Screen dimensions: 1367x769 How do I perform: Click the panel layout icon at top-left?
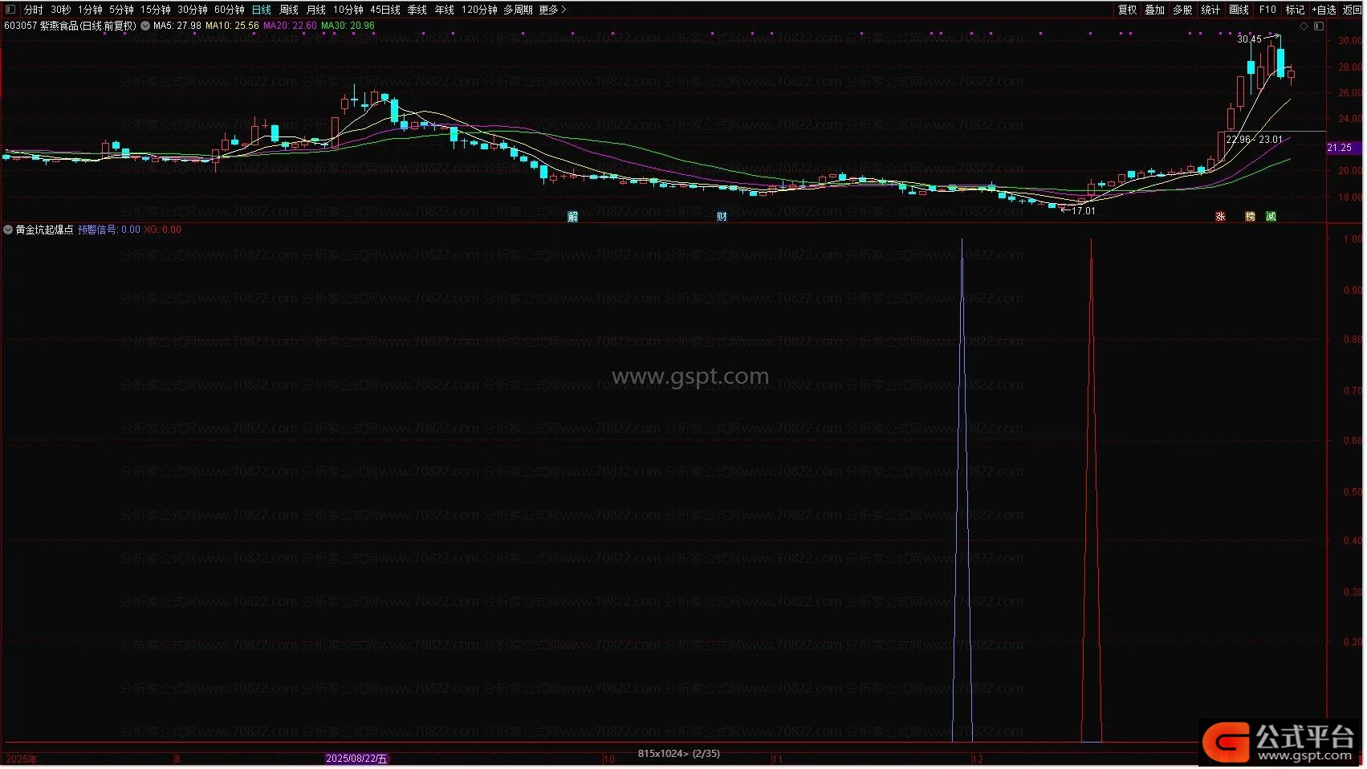pos(10,10)
